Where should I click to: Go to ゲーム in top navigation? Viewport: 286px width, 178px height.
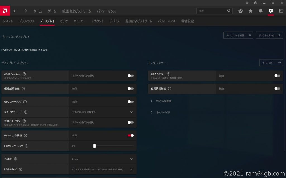(x=52, y=11)
